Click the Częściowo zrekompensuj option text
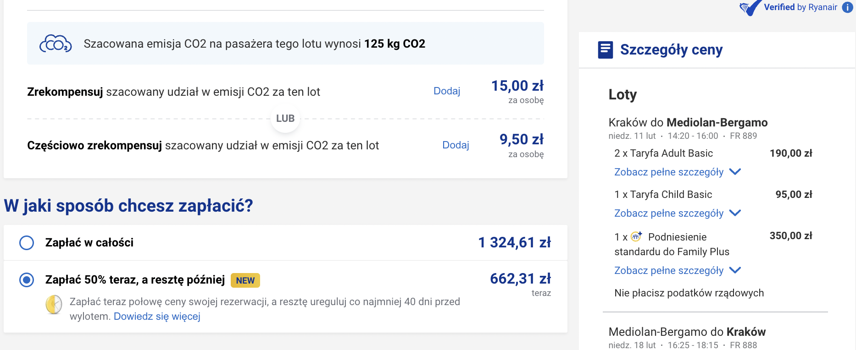Viewport: 856px width, 350px height. [203, 146]
